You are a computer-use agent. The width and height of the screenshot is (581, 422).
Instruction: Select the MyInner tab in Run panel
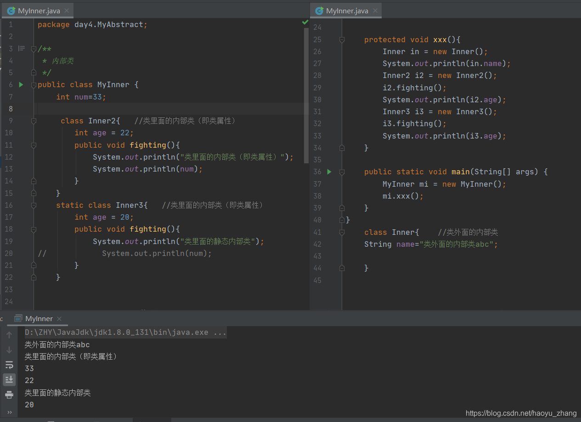tap(38, 318)
